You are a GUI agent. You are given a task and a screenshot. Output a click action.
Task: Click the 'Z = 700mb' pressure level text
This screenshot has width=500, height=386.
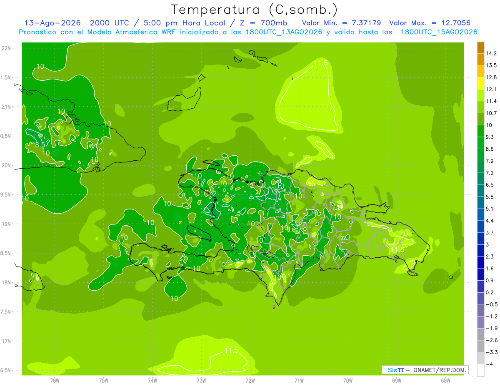[264, 23]
